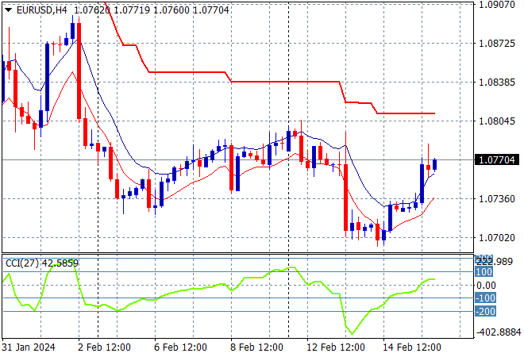Open the chart menu triangle beside EURUSD,H4

click(x=9, y=10)
